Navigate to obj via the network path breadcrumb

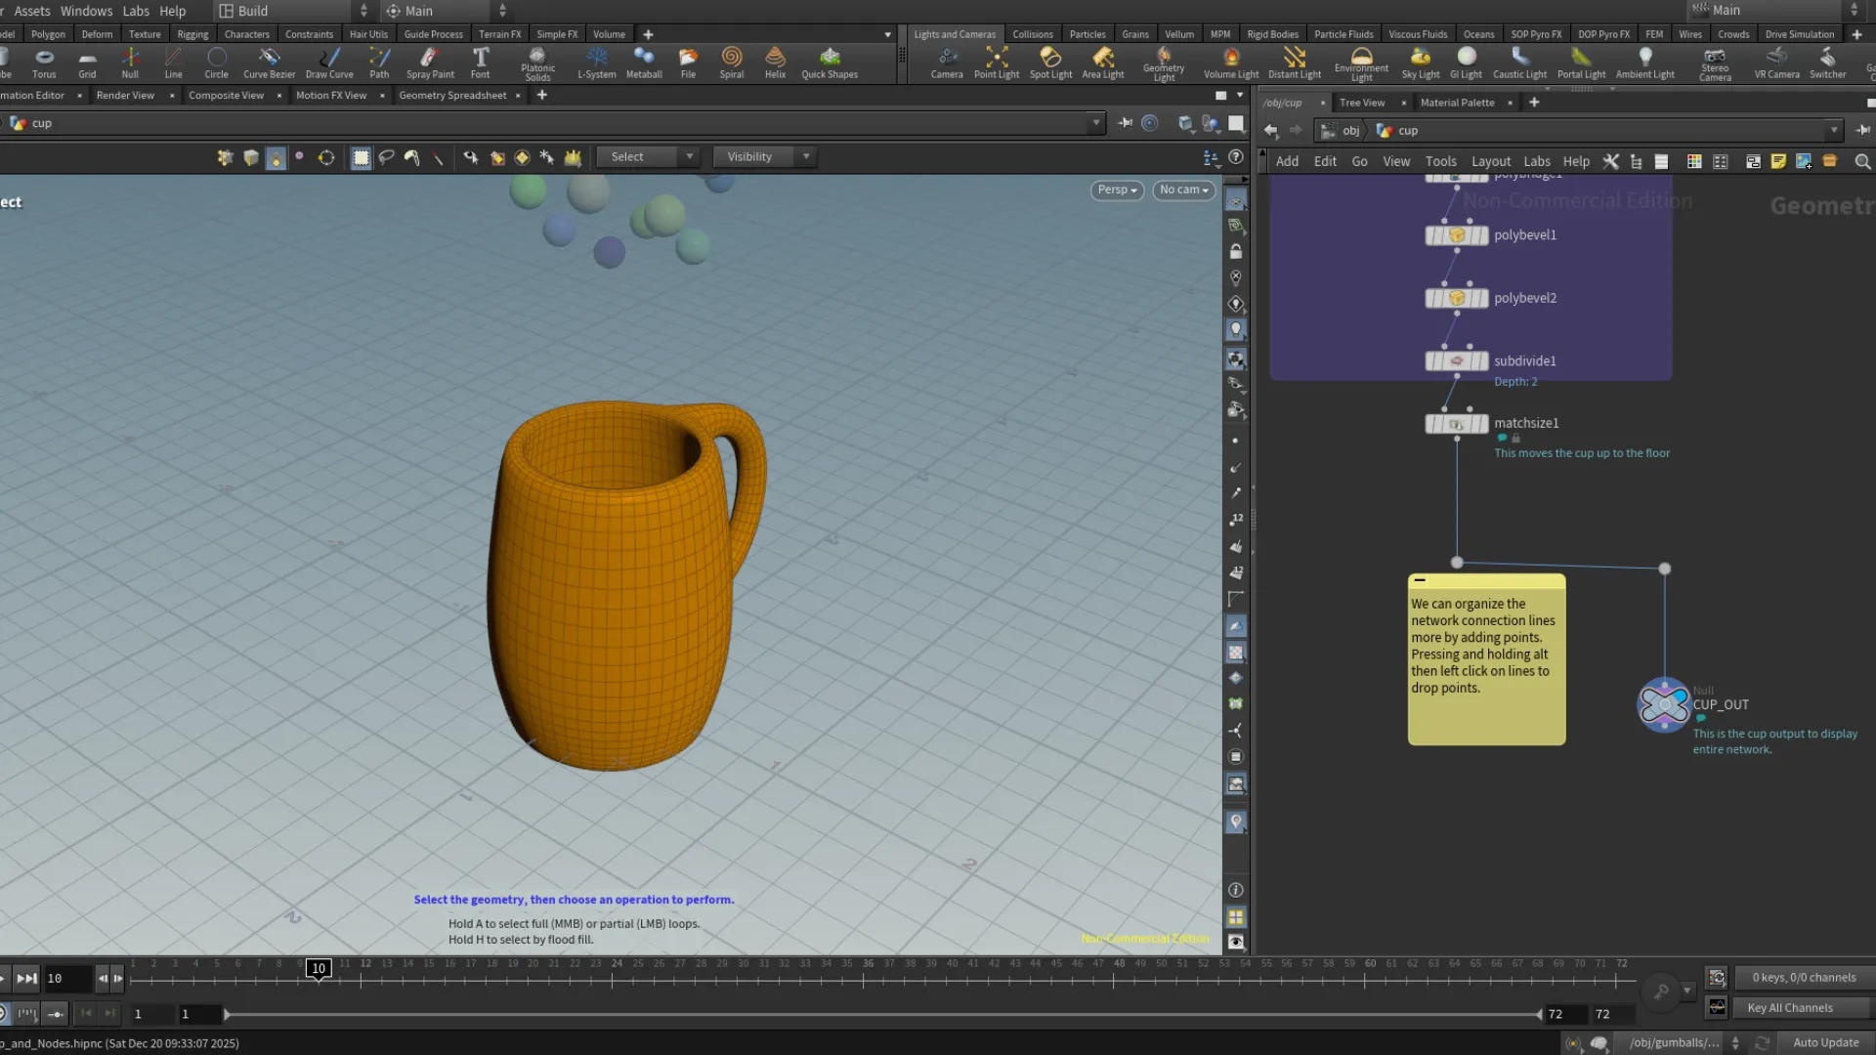pyautogui.click(x=1351, y=130)
